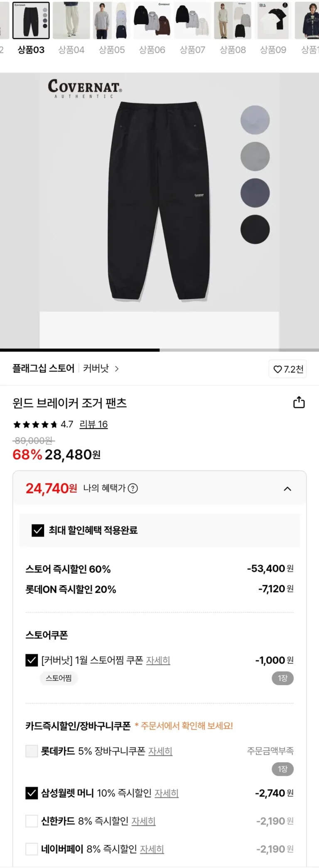
Task: Open 자세히 link for 롯데카드 장바구니쿠폰
Action: tap(160, 751)
